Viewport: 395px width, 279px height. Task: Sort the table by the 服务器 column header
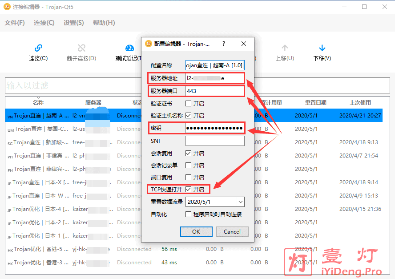pyautogui.click(x=93, y=103)
